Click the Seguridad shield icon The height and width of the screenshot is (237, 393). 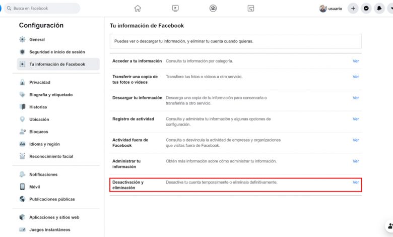tap(22, 52)
